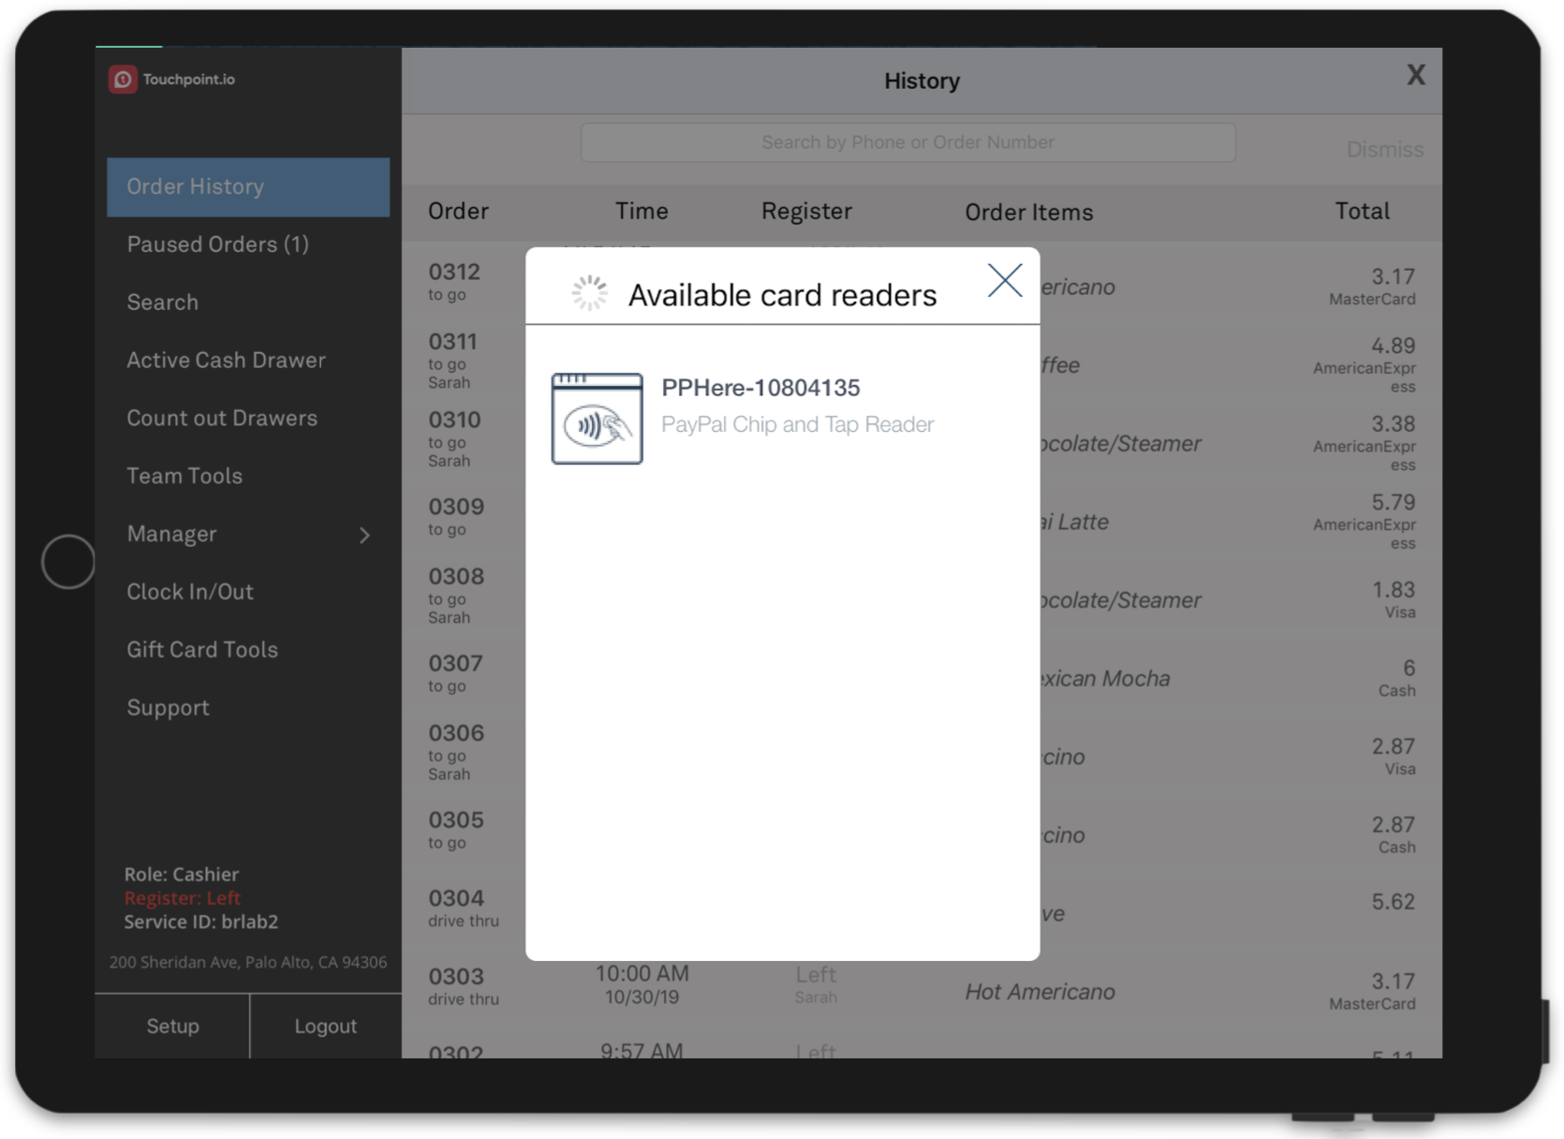This screenshot has width=1564, height=1139.
Task: Select order 0305 row
Action: point(922,831)
